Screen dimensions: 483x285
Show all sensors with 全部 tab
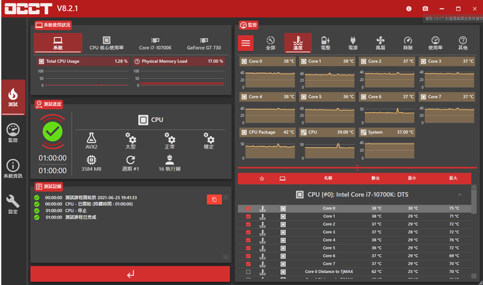point(270,43)
